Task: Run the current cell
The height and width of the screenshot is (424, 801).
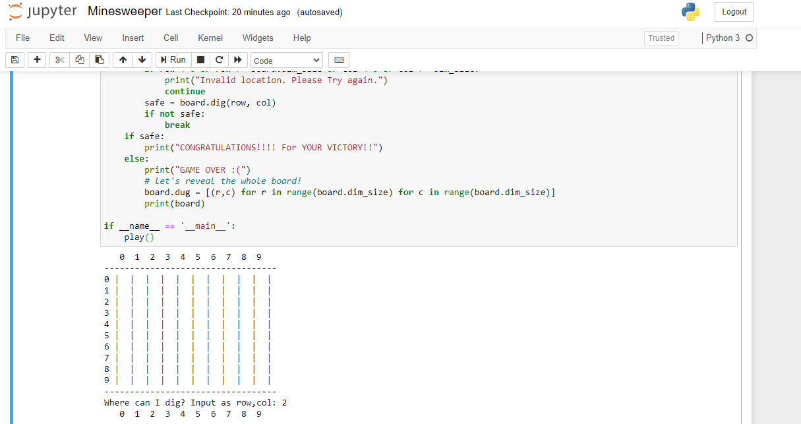Action: point(173,59)
